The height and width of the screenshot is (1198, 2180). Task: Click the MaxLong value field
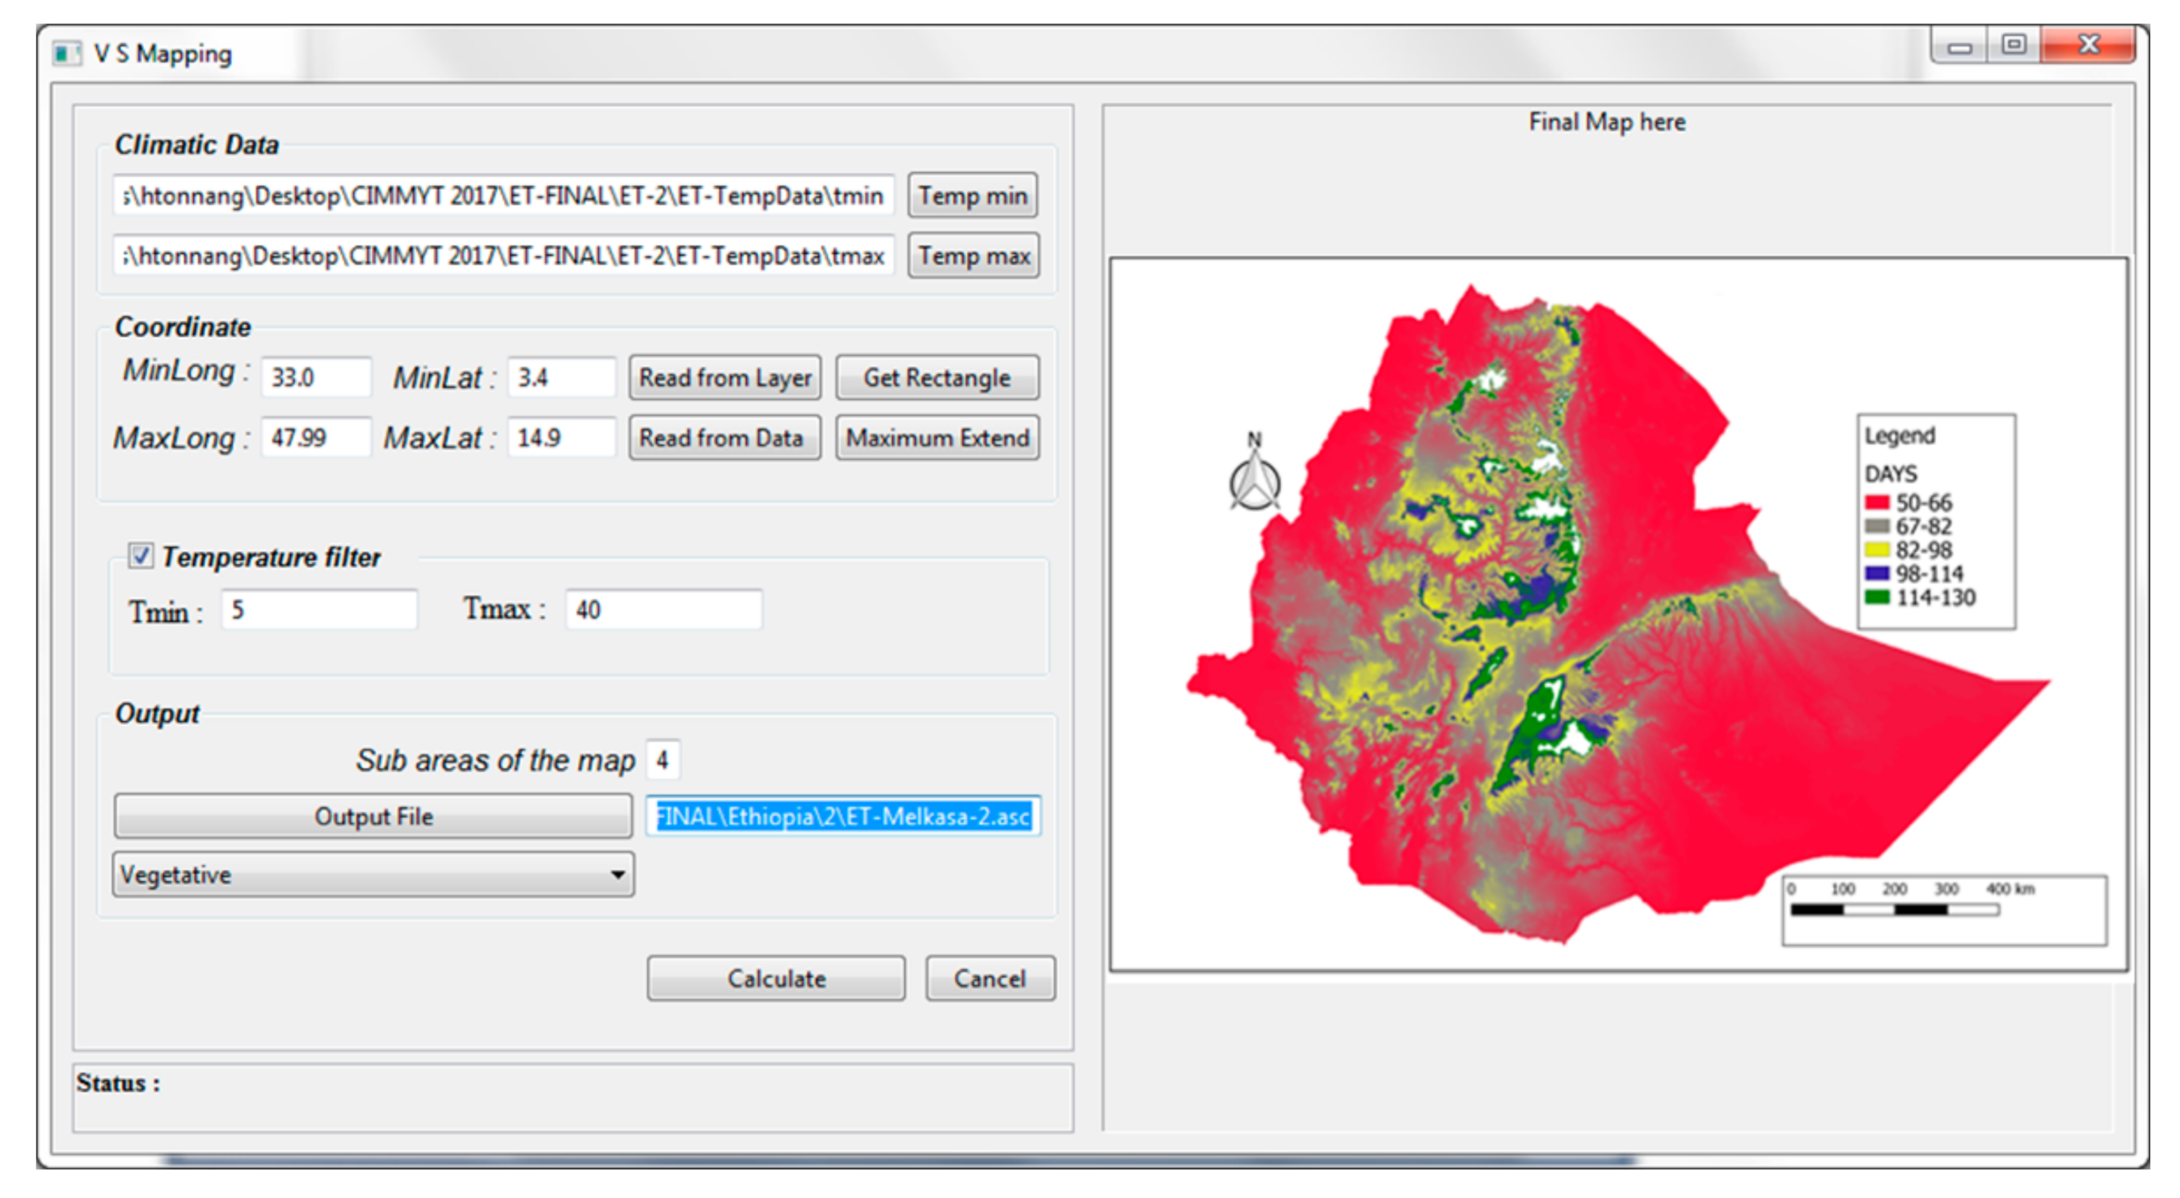[x=316, y=437]
